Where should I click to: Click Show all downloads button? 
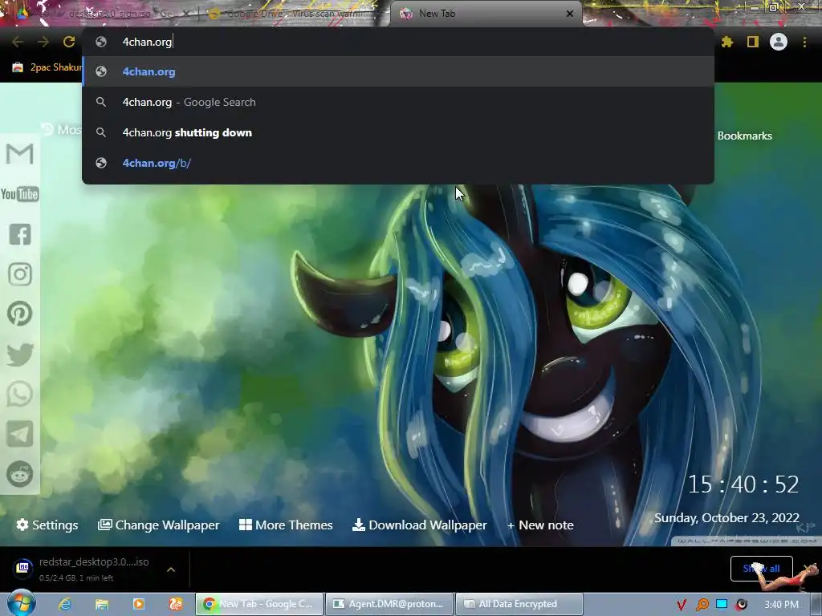point(761,569)
